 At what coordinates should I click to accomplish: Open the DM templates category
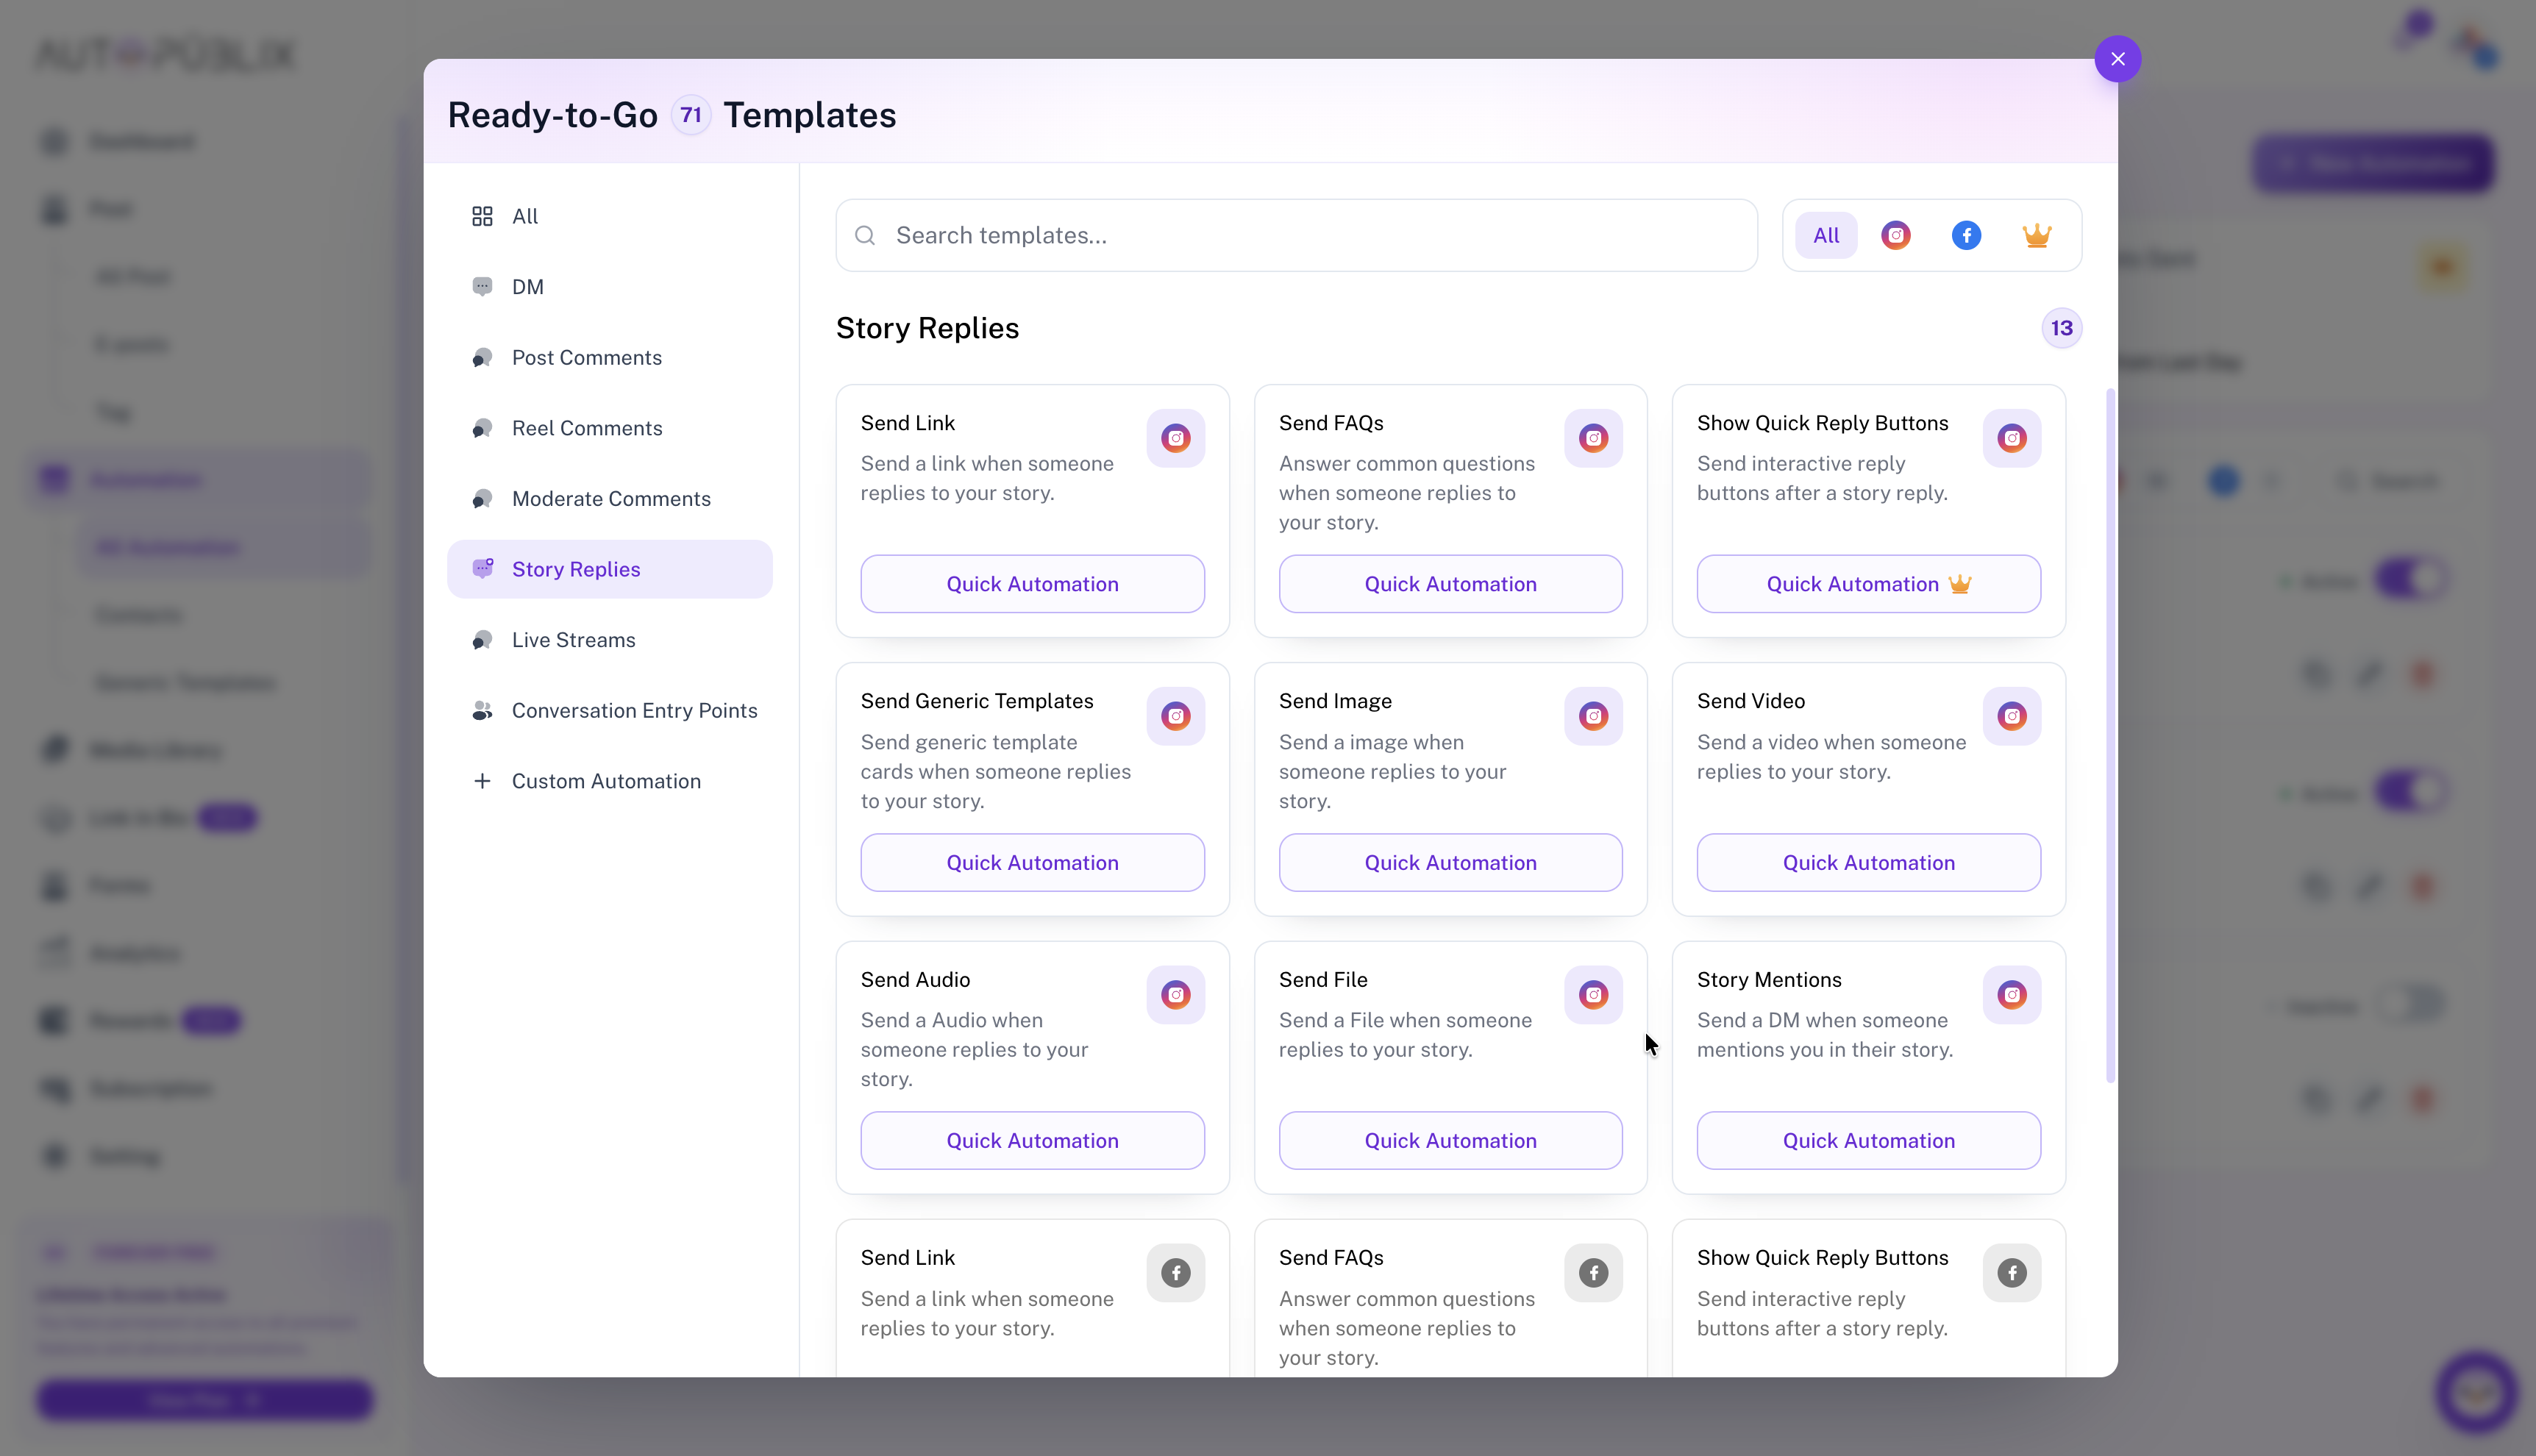tap(609, 287)
